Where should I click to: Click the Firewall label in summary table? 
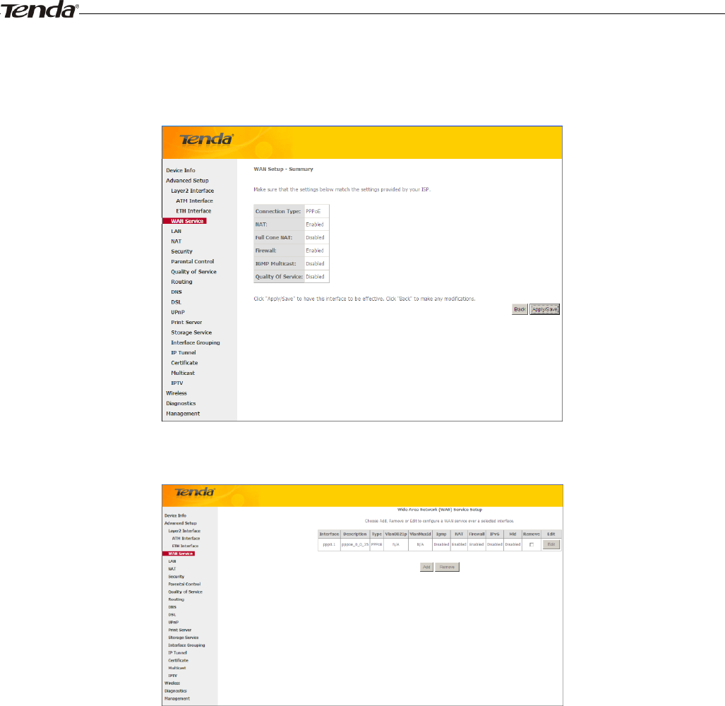coord(266,251)
